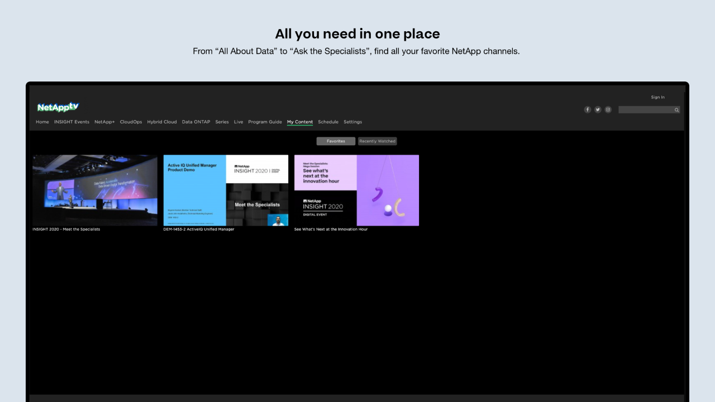Open the Schedule section

(328, 122)
